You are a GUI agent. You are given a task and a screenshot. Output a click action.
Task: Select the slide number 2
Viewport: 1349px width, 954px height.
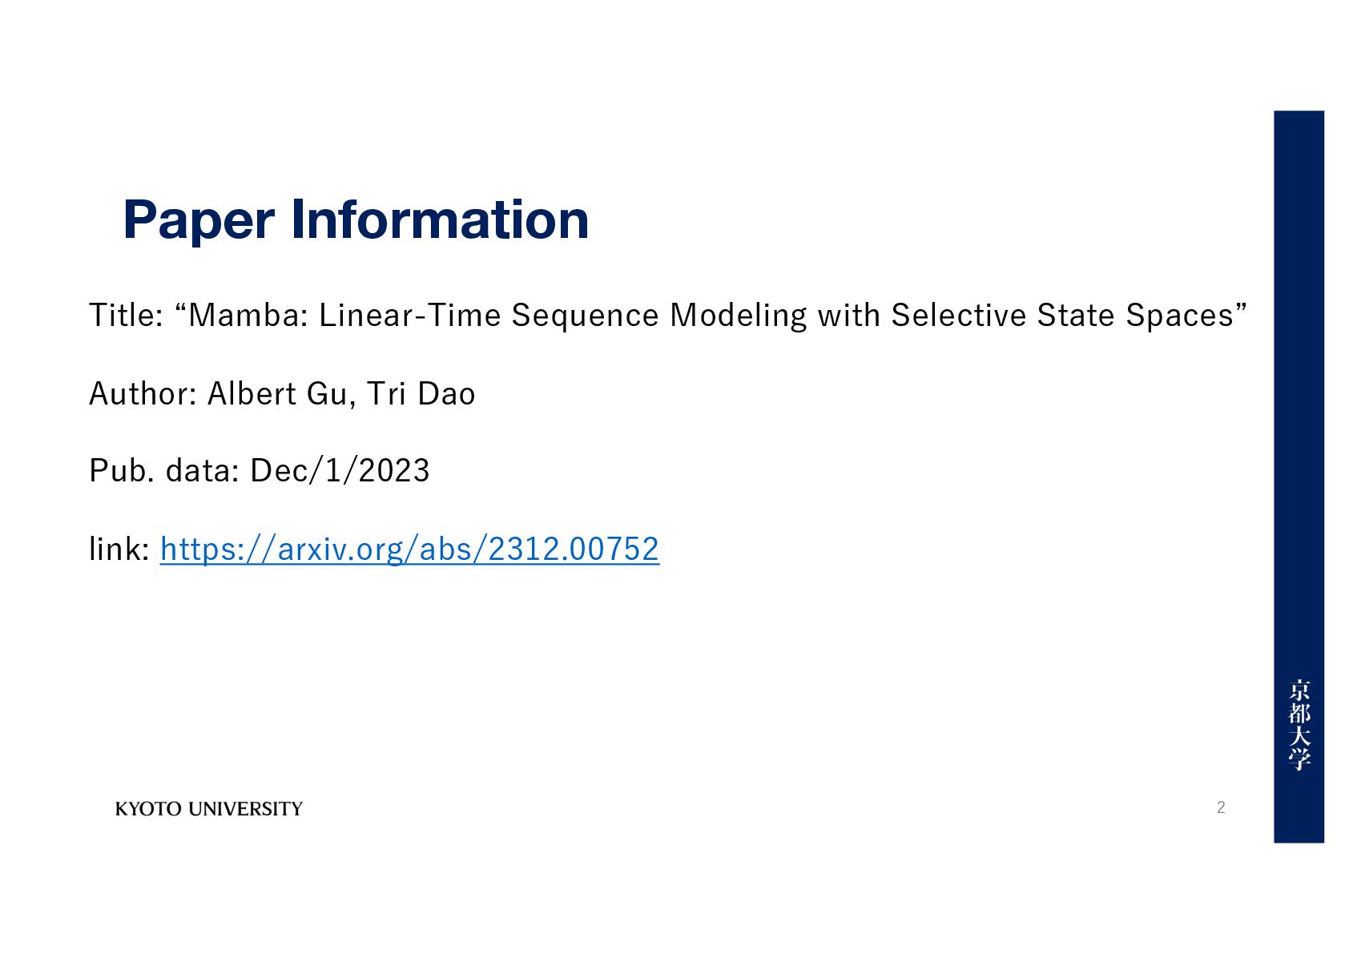coord(1221,807)
